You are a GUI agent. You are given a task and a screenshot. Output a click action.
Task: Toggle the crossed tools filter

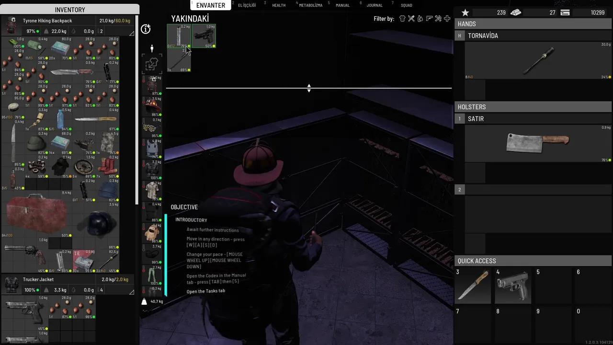438,19
